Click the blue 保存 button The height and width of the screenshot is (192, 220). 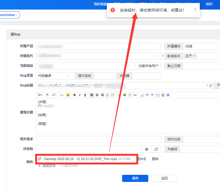135,178
